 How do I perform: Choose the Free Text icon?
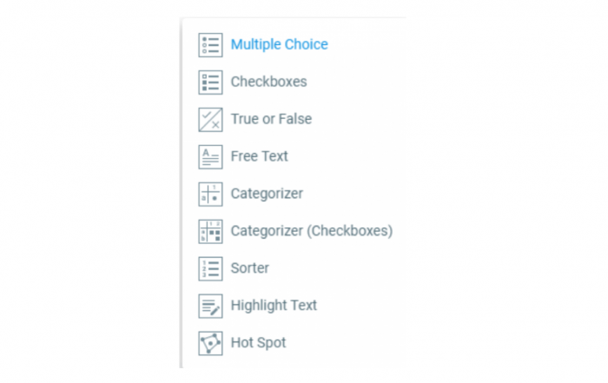(210, 156)
